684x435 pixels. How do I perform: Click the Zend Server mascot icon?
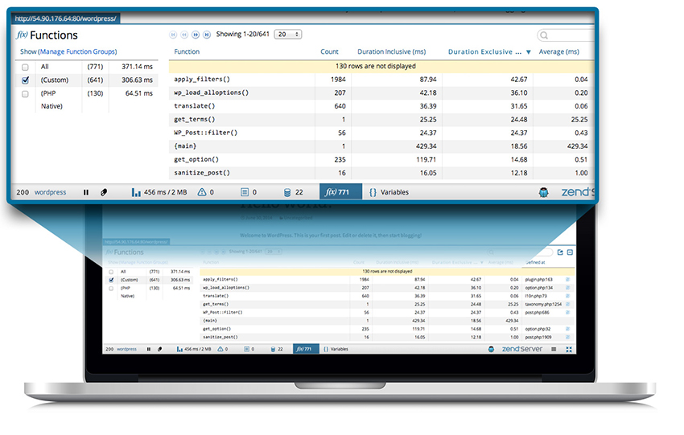point(544,193)
